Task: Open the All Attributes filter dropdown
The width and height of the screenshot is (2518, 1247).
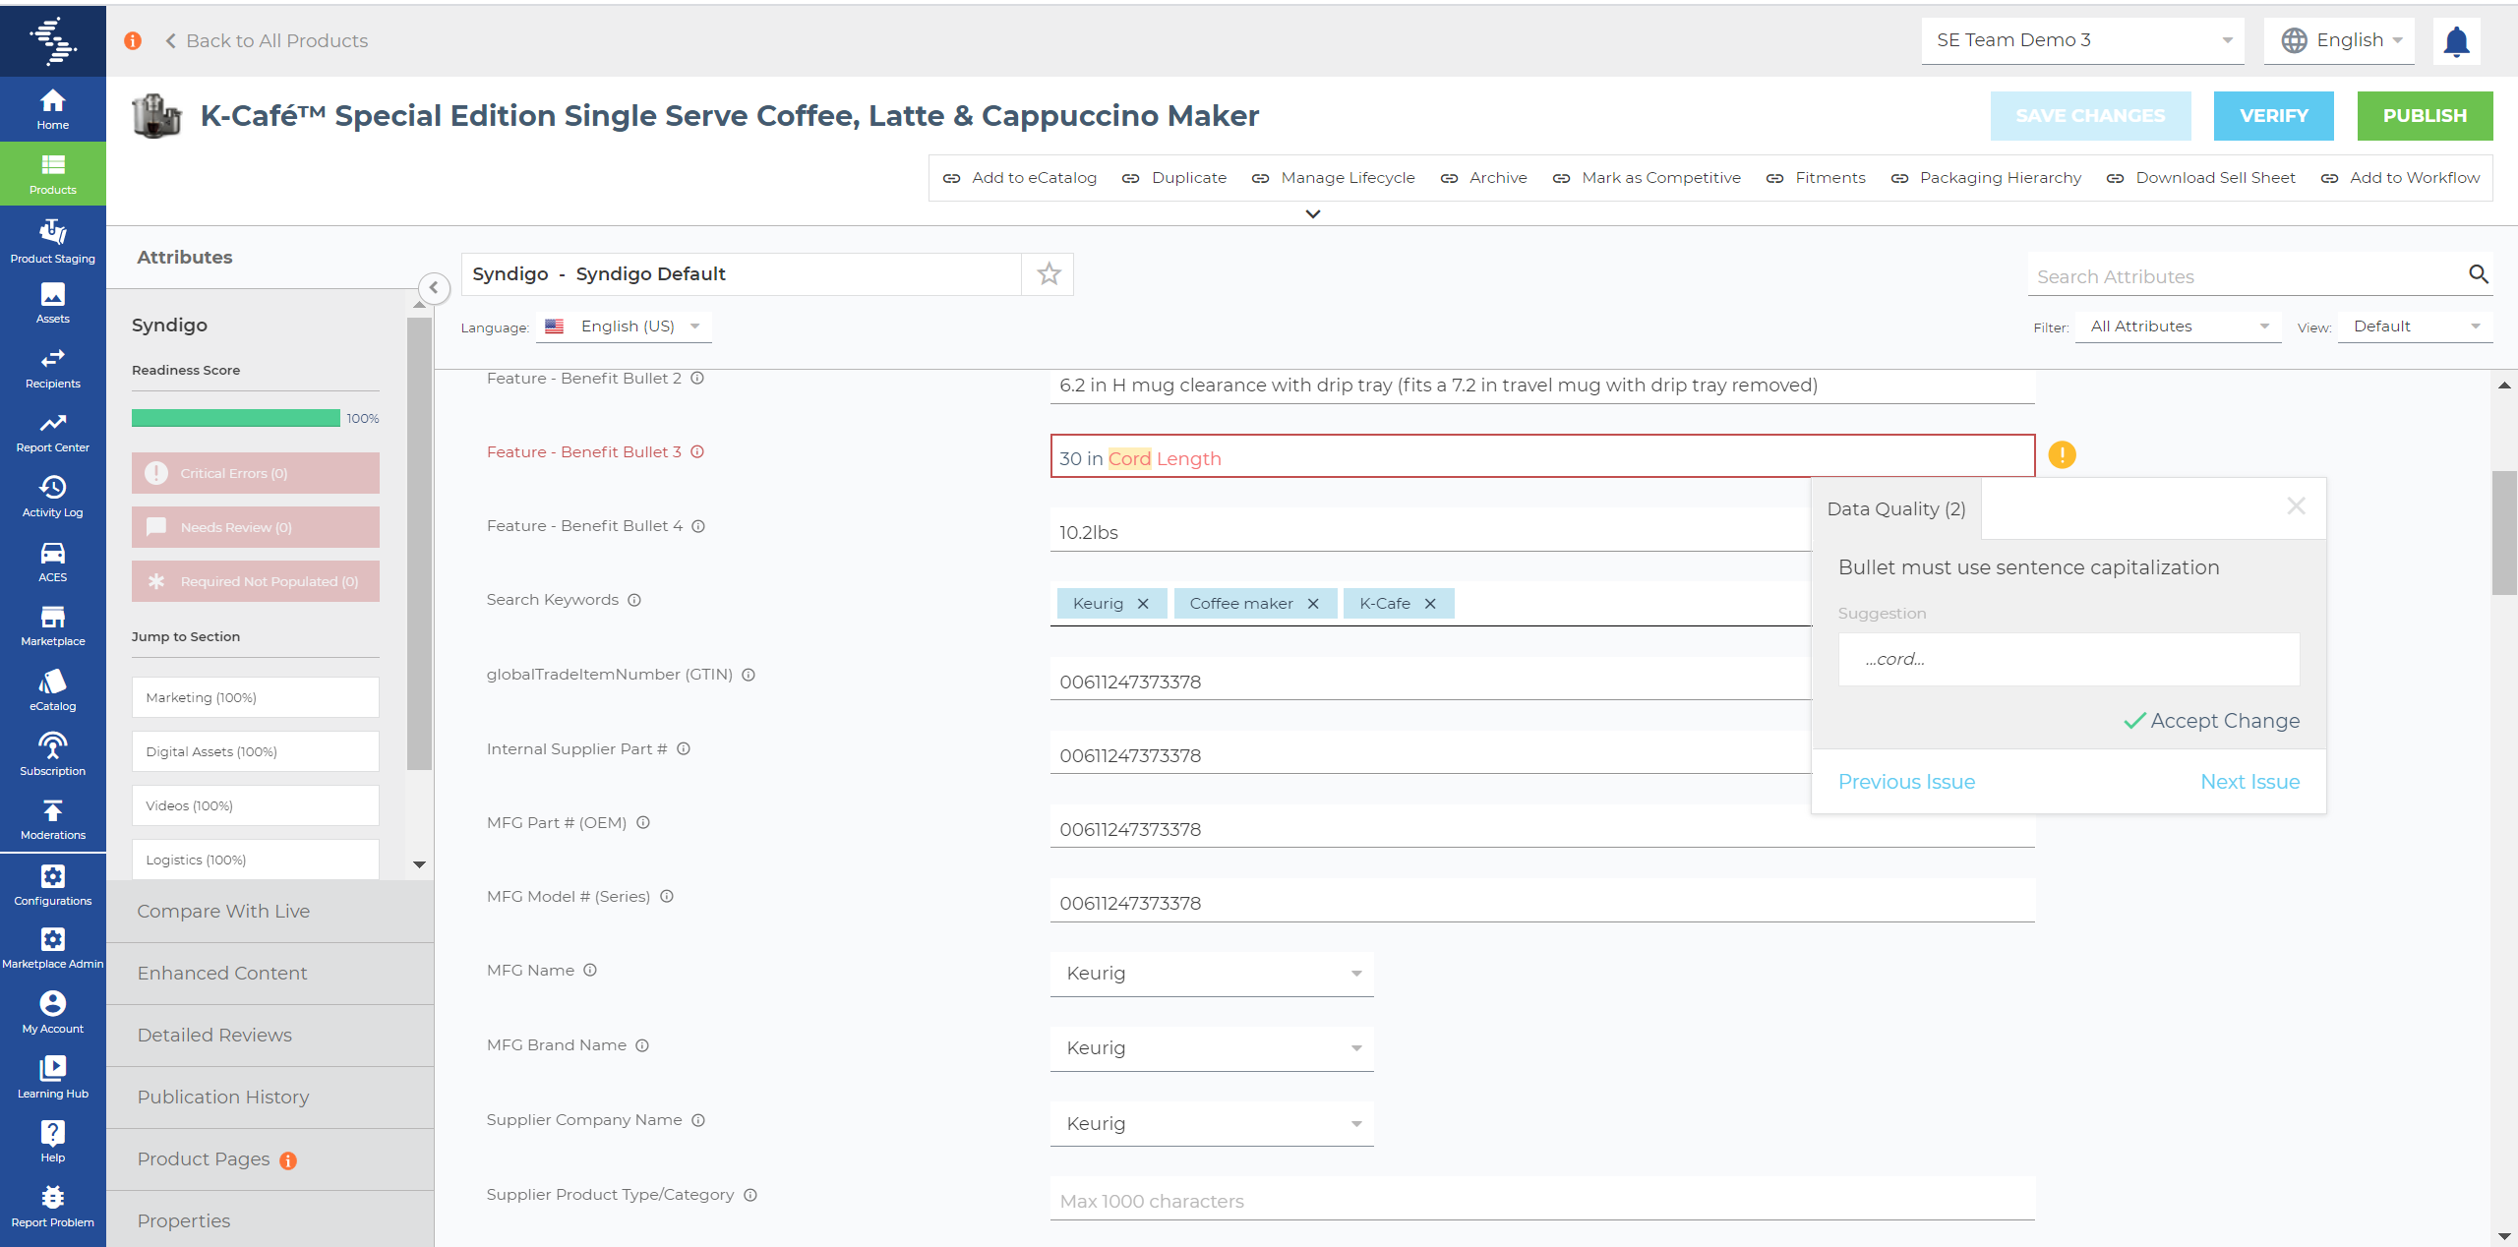Action: click(x=2179, y=327)
